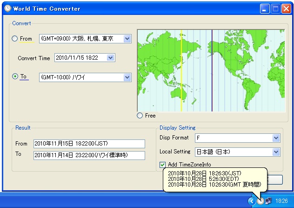Expand hidden tray icons with the chevron
The height and width of the screenshot is (208, 294).
tap(252, 201)
